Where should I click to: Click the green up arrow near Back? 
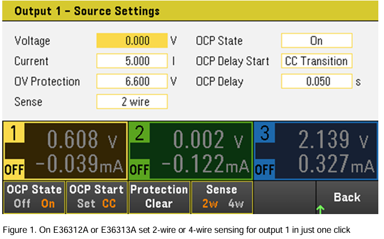point(321,210)
